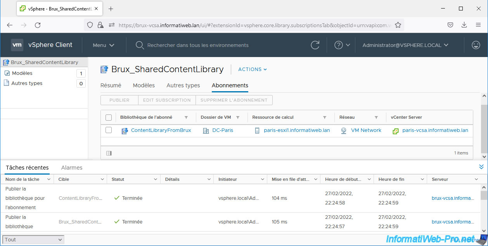The width and height of the screenshot is (488, 246).
Task: Click brux-vcsa server link in first task row
Action: [x=453, y=198]
